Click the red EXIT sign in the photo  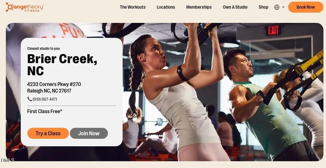coord(273,30)
